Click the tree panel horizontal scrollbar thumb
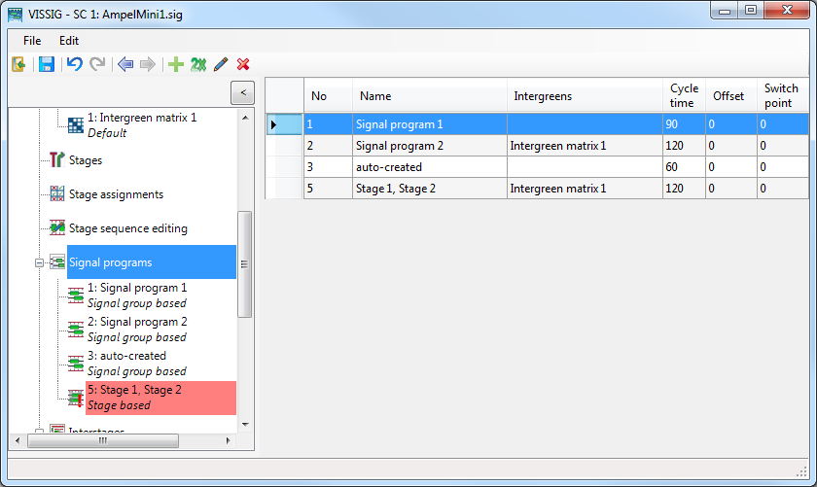The height and width of the screenshot is (487, 817). click(x=102, y=440)
